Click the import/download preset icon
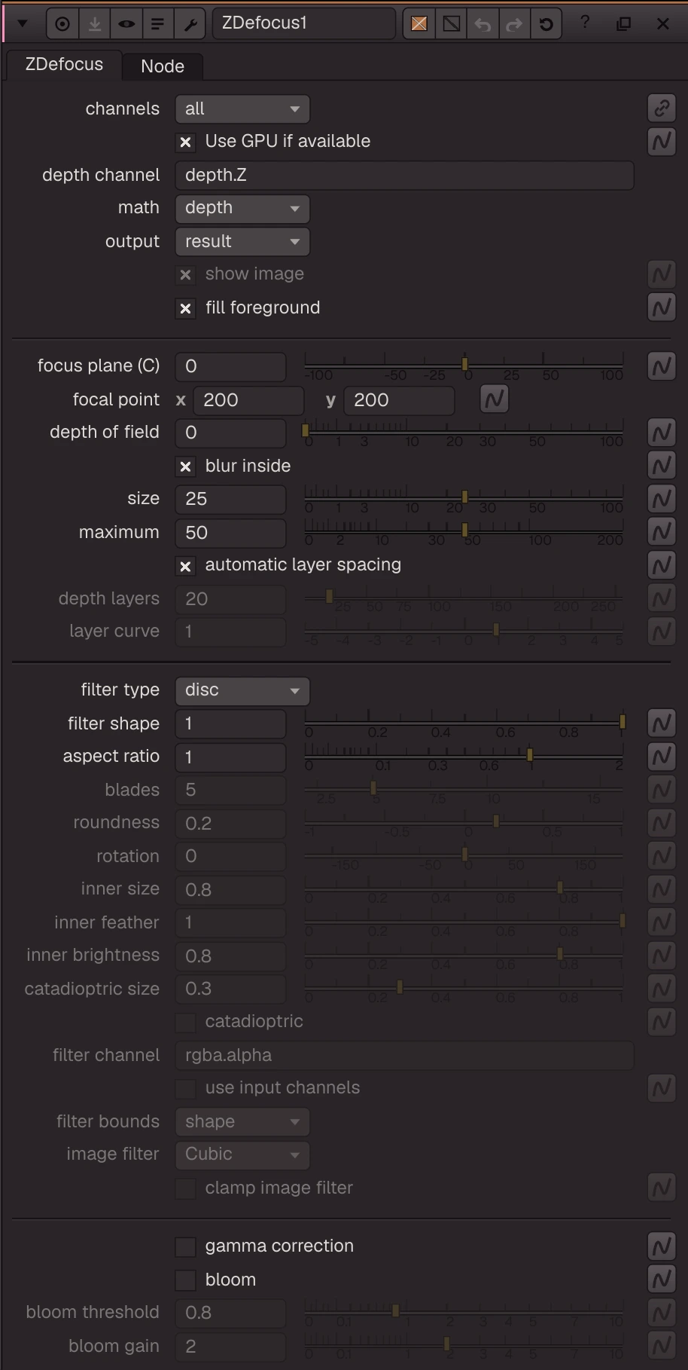 click(95, 24)
